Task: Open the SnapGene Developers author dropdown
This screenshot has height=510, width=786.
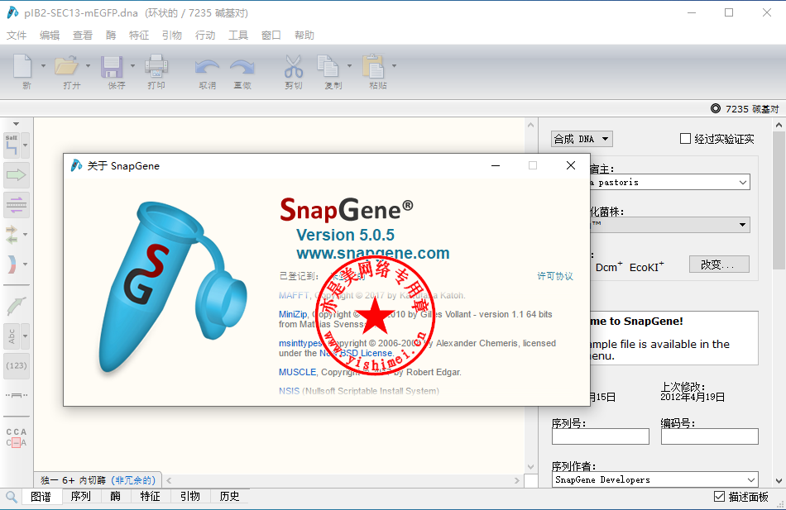Action: 751,479
